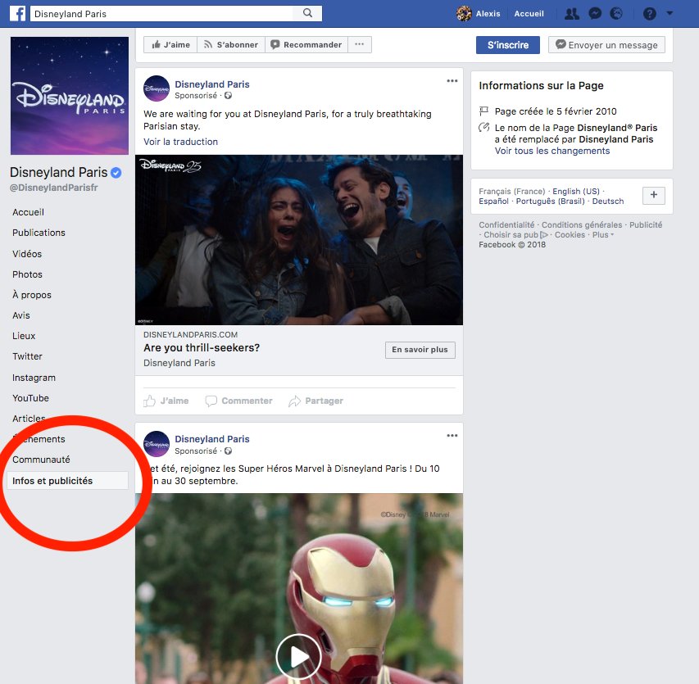699x684 pixels.
Task: Expand the account dropdown arrow
Action: click(x=669, y=13)
